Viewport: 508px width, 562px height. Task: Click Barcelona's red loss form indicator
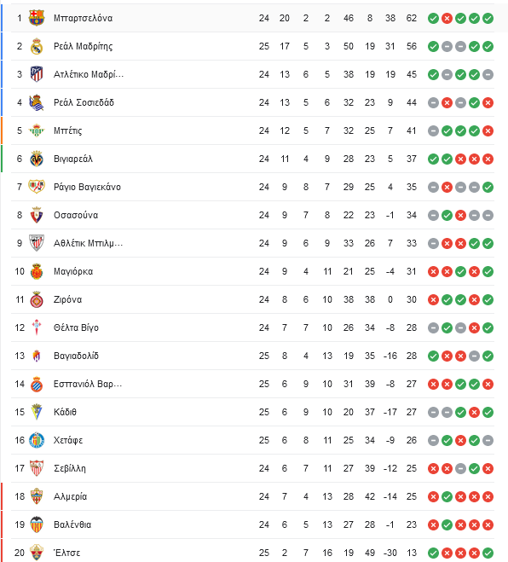pyautogui.click(x=447, y=18)
